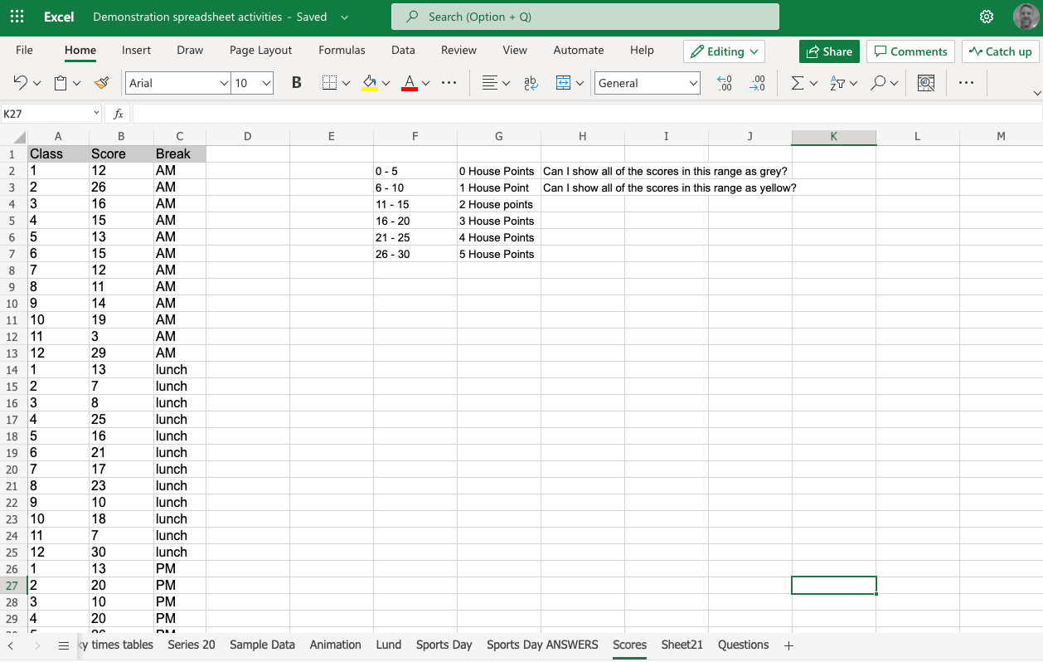This screenshot has width=1043, height=662.
Task: Select column H header
Action: point(583,137)
